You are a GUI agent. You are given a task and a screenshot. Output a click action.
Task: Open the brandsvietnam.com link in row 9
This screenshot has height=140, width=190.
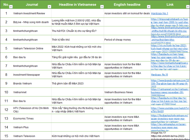(170, 83)
